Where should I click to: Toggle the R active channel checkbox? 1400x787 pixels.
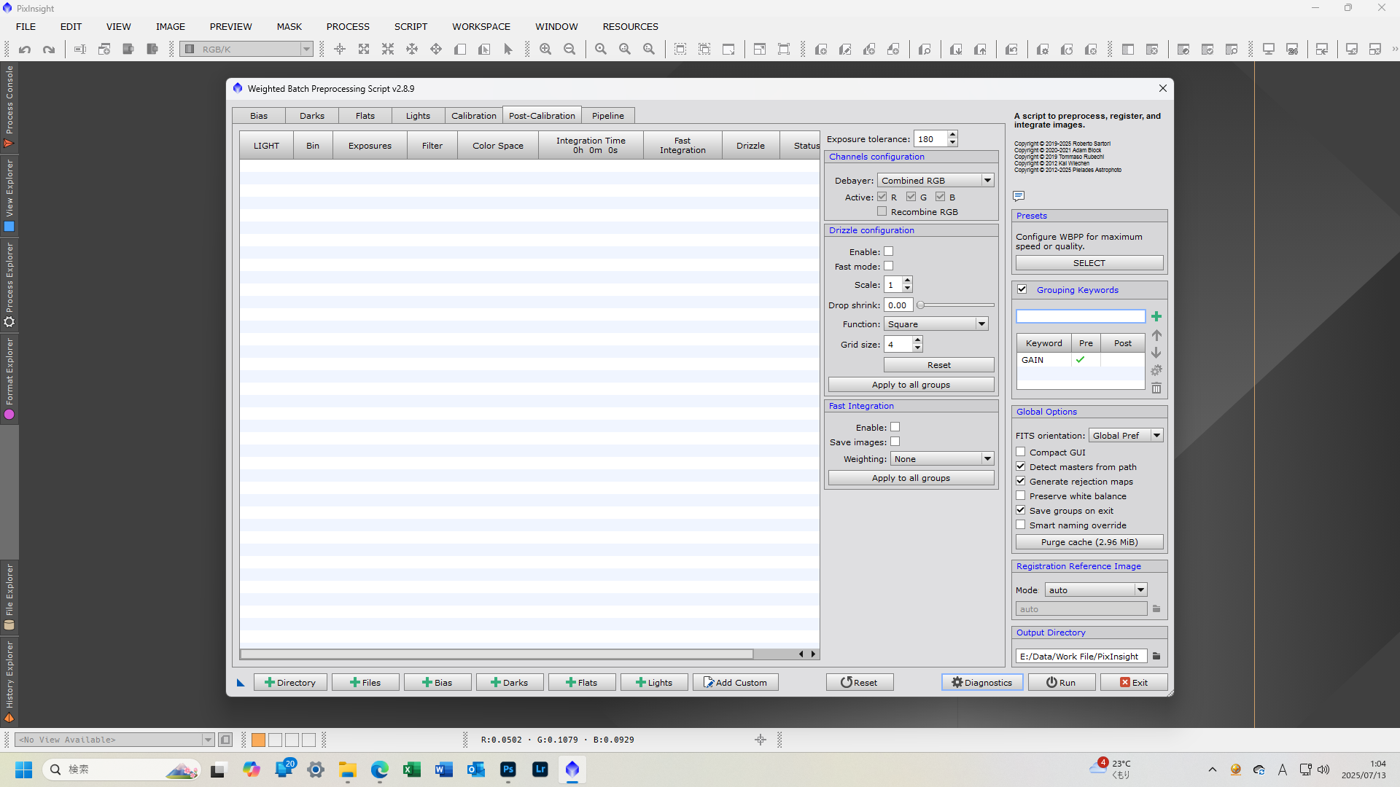pyautogui.click(x=882, y=197)
